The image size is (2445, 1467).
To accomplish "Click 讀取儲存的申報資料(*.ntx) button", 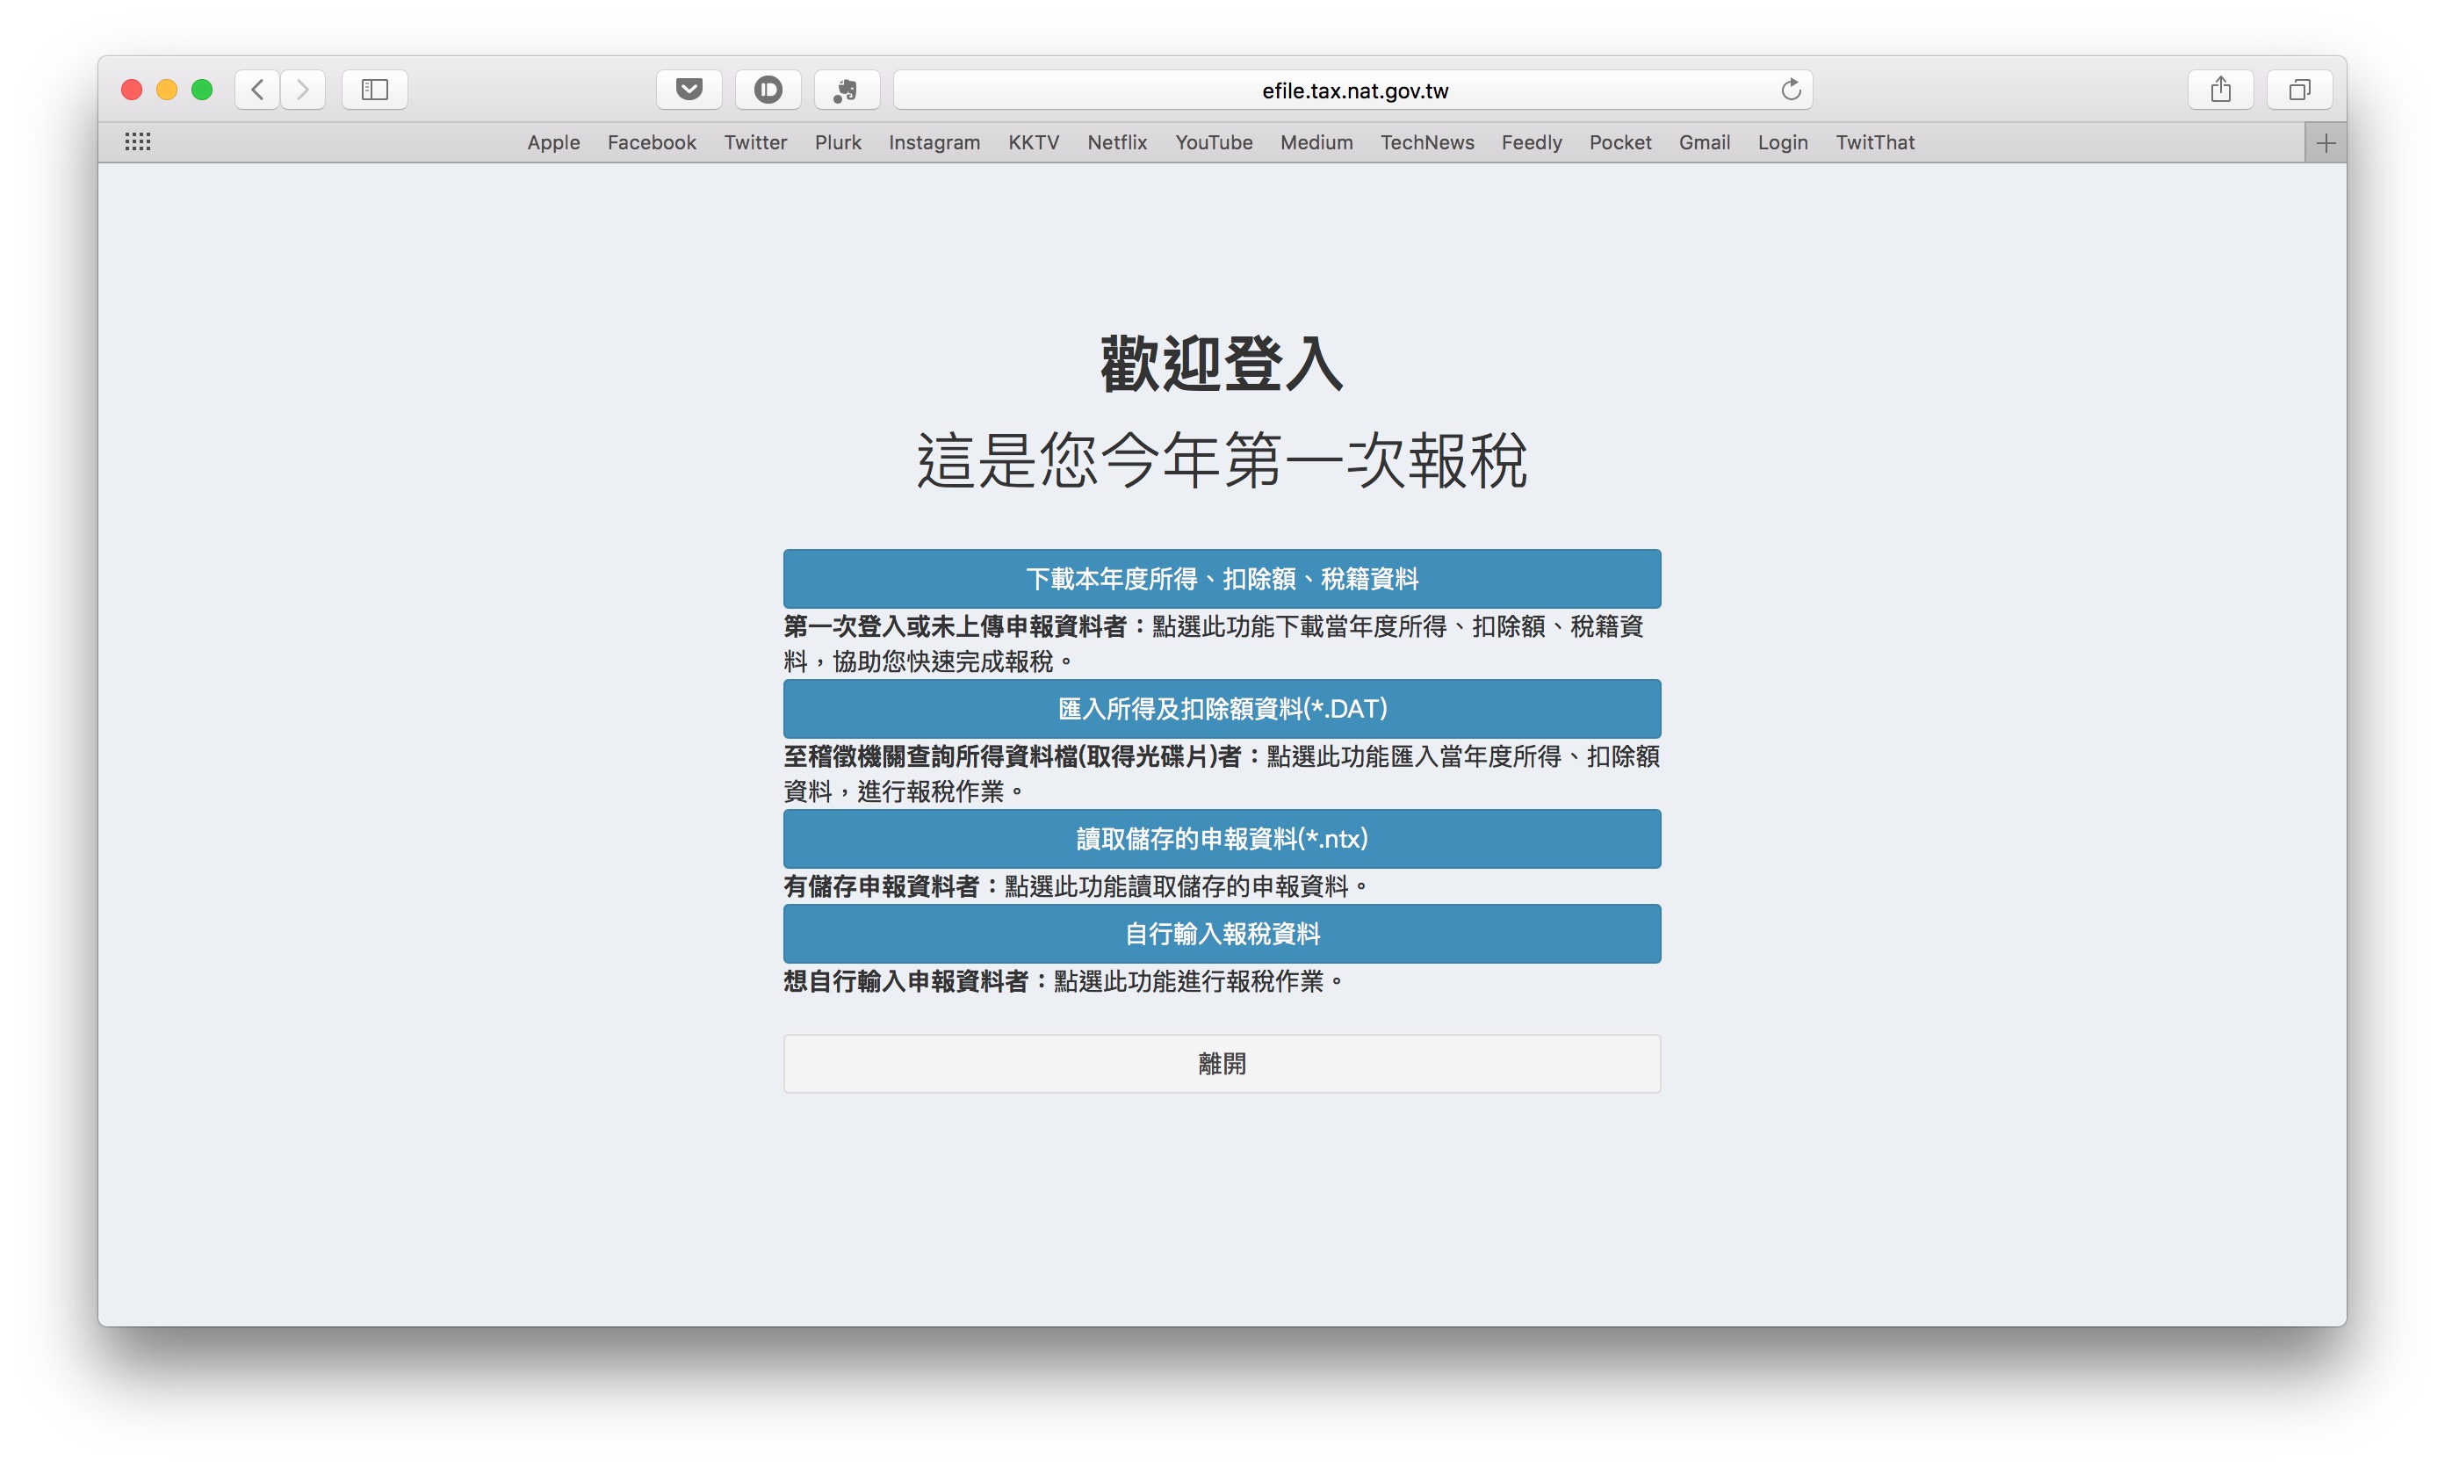I will tap(1222, 839).
